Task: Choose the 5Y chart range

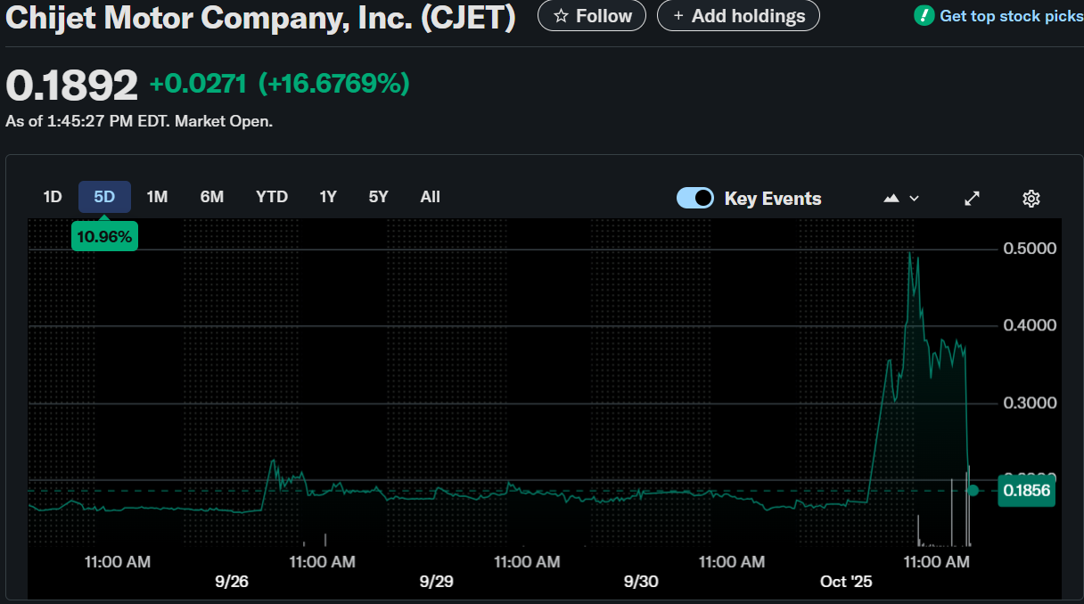Action: pyautogui.click(x=379, y=197)
